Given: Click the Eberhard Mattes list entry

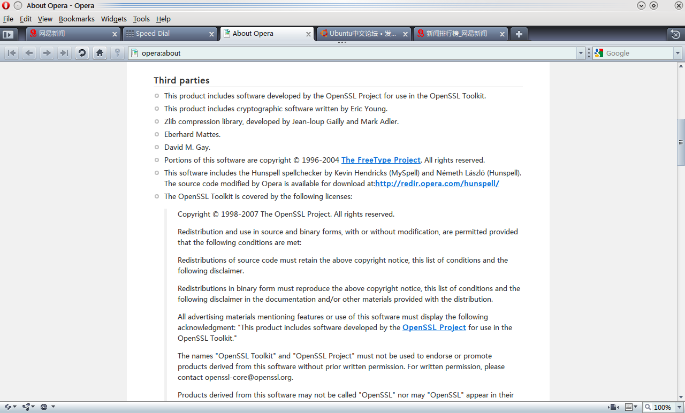Looking at the screenshot, I should coord(192,134).
